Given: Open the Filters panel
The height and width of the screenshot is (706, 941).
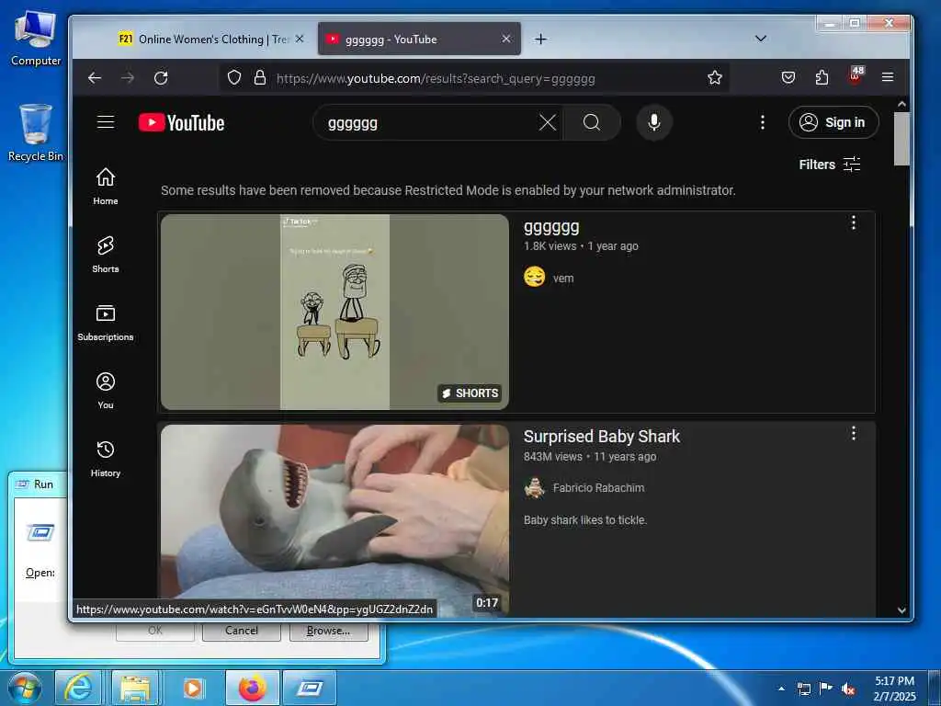Looking at the screenshot, I should 830,165.
